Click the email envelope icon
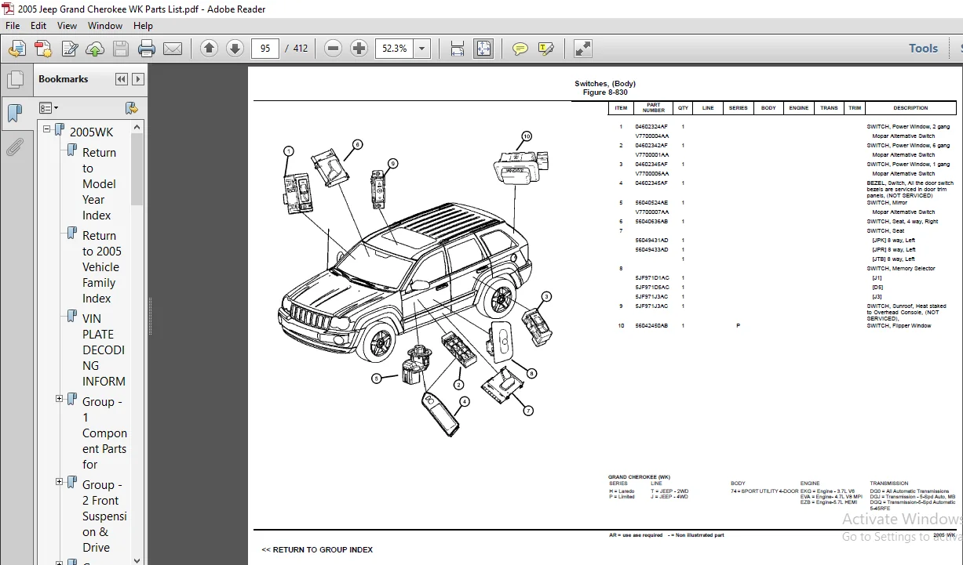963x565 pixels. [x=173, y=49]
